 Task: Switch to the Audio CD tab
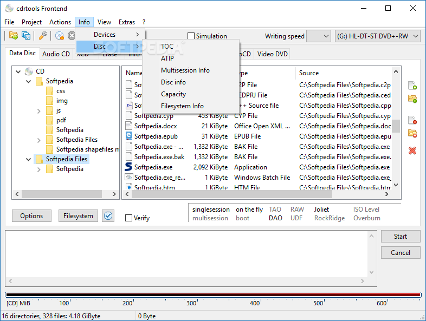[56, 54]
